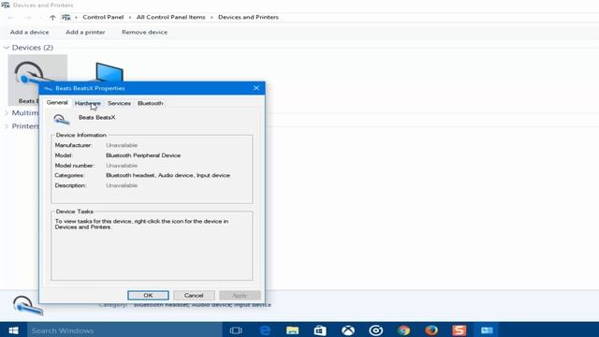Image resolution: width=599 pixels, height=337 pixels.
Task: Click Control Panel in address breadcrumb
Action: (x=103, y=17)
